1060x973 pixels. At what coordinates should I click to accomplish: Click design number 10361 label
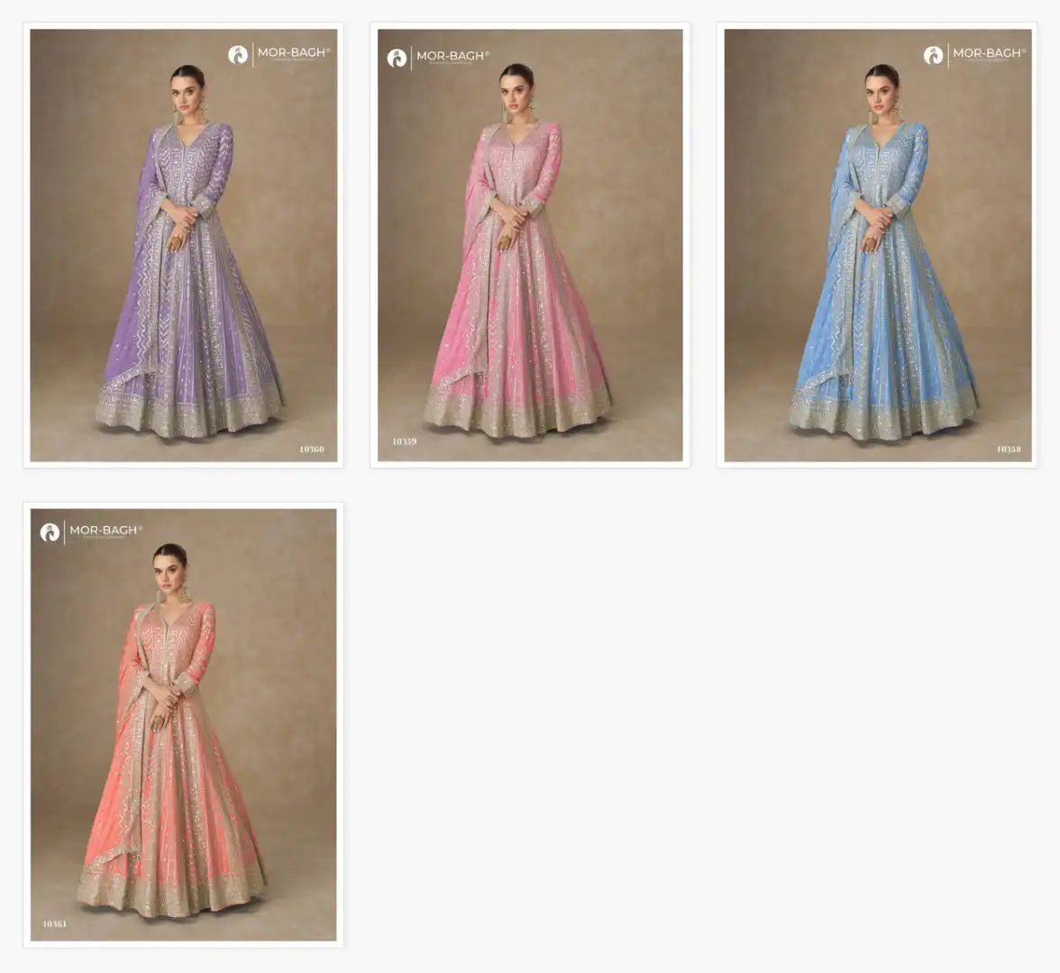(55, 923)
